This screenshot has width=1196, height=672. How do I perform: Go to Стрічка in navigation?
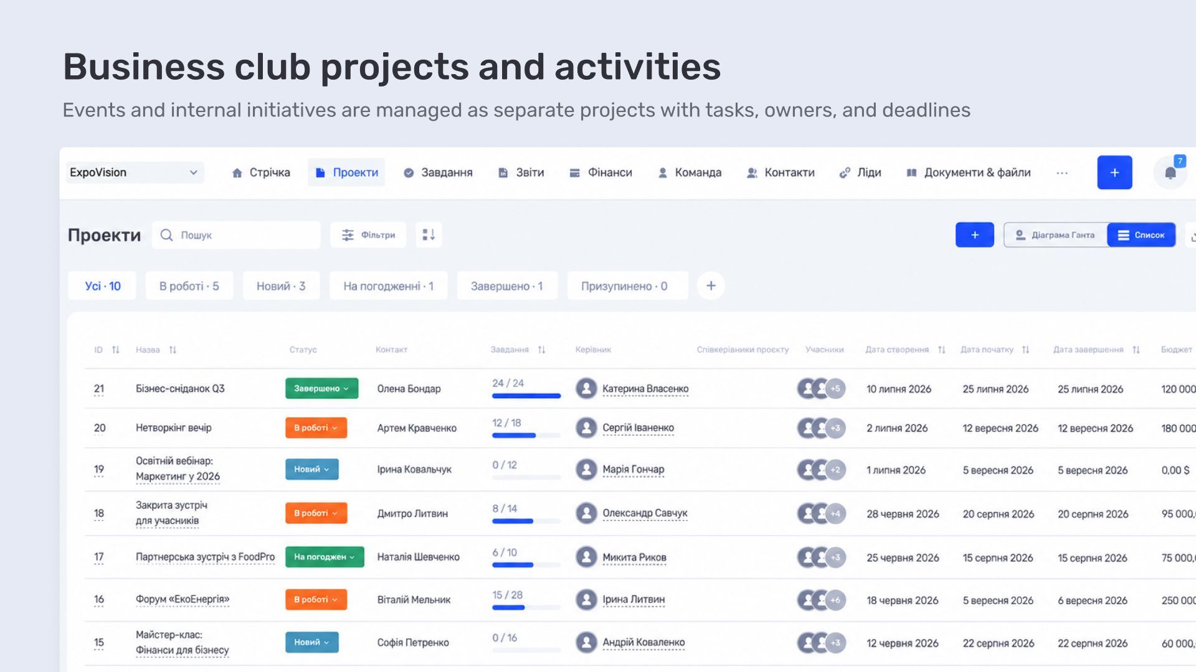pos(261,172)
